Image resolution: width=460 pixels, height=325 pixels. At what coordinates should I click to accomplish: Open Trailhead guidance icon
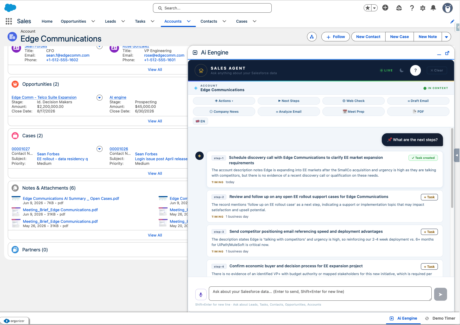pyautogui.click(x=399, y=8)
